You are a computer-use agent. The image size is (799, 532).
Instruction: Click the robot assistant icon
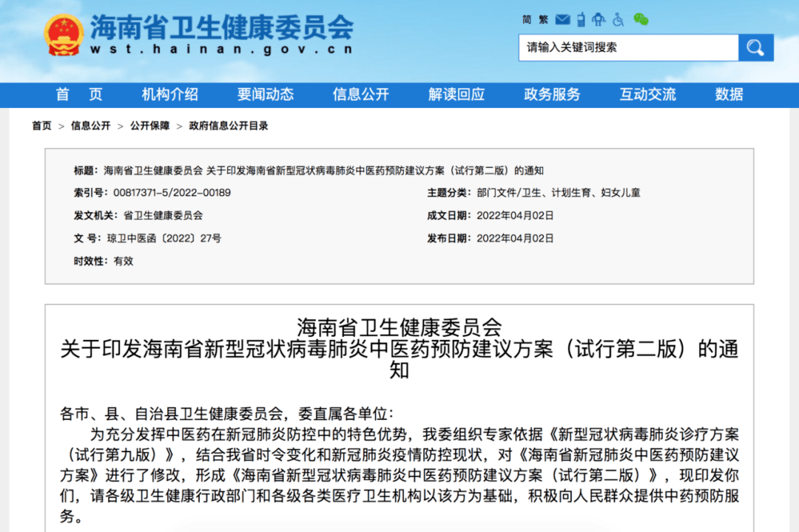pos(599,19)
